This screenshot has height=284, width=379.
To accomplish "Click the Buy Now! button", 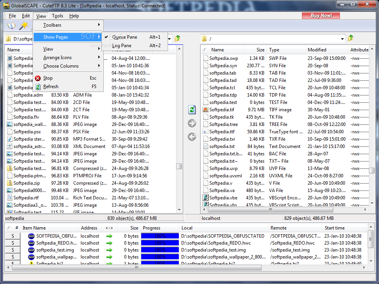I will coord(321,16).
